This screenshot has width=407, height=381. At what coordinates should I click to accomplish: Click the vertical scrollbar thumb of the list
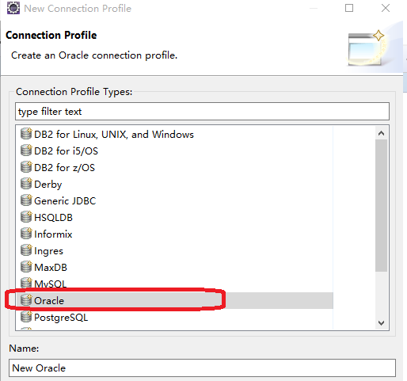[381, 205]
